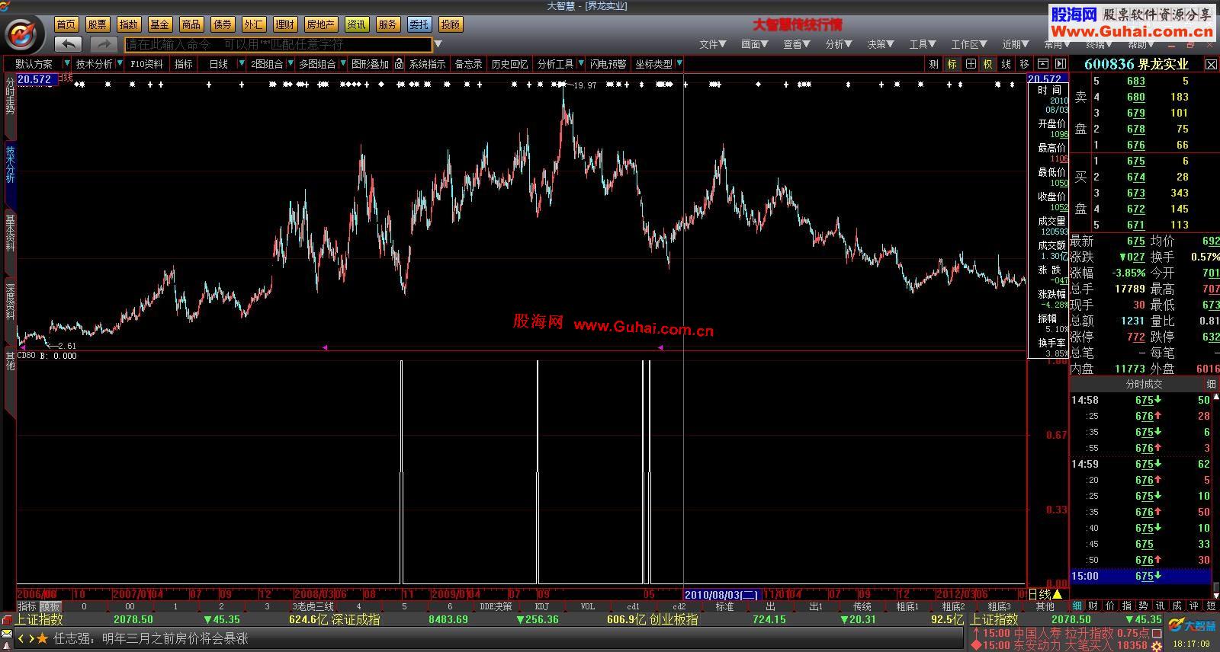Screen dimensions: 1220x652
Task: Open the 首页 home button
Action: point(66,24)
